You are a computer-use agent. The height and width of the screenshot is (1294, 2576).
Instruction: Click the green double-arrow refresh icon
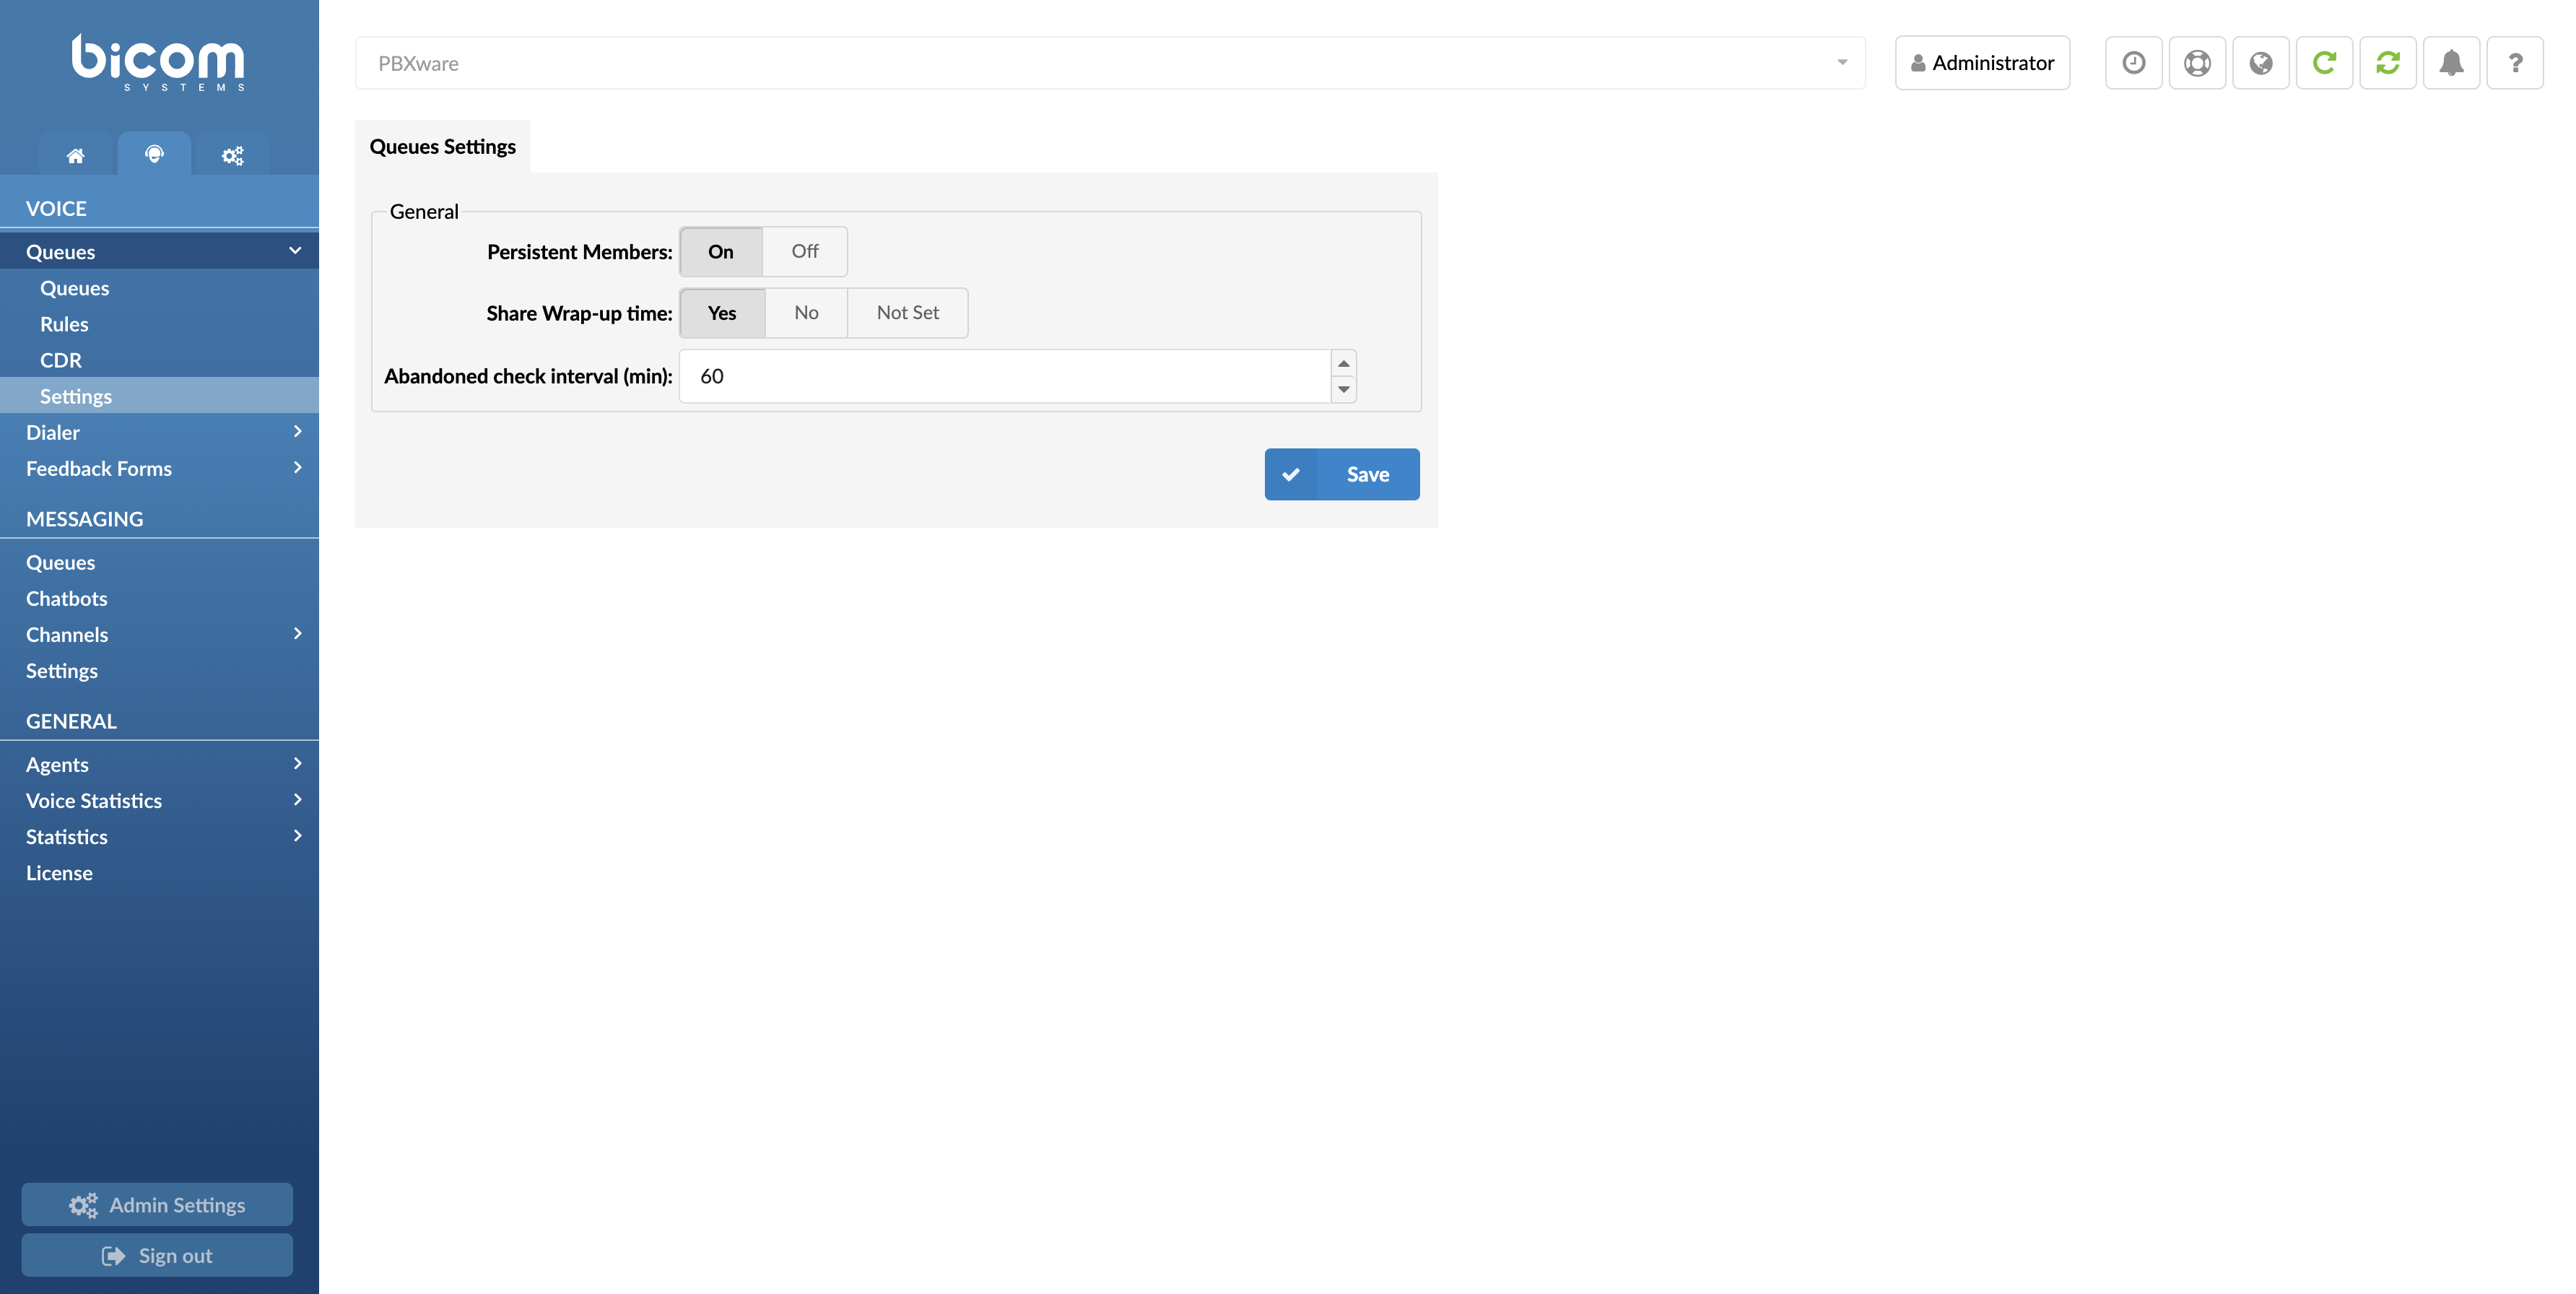(2388, 63)
